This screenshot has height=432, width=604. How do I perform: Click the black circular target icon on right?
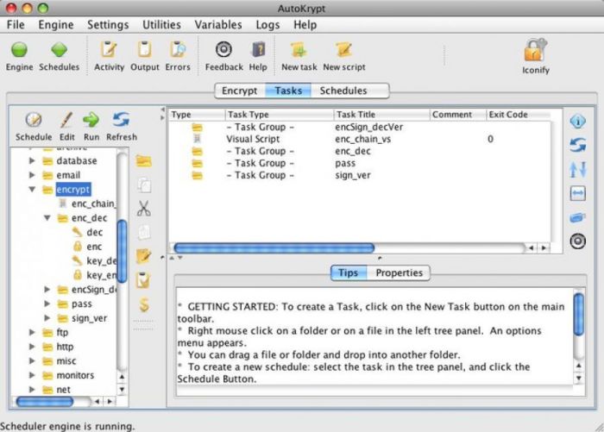coord(578,241)
